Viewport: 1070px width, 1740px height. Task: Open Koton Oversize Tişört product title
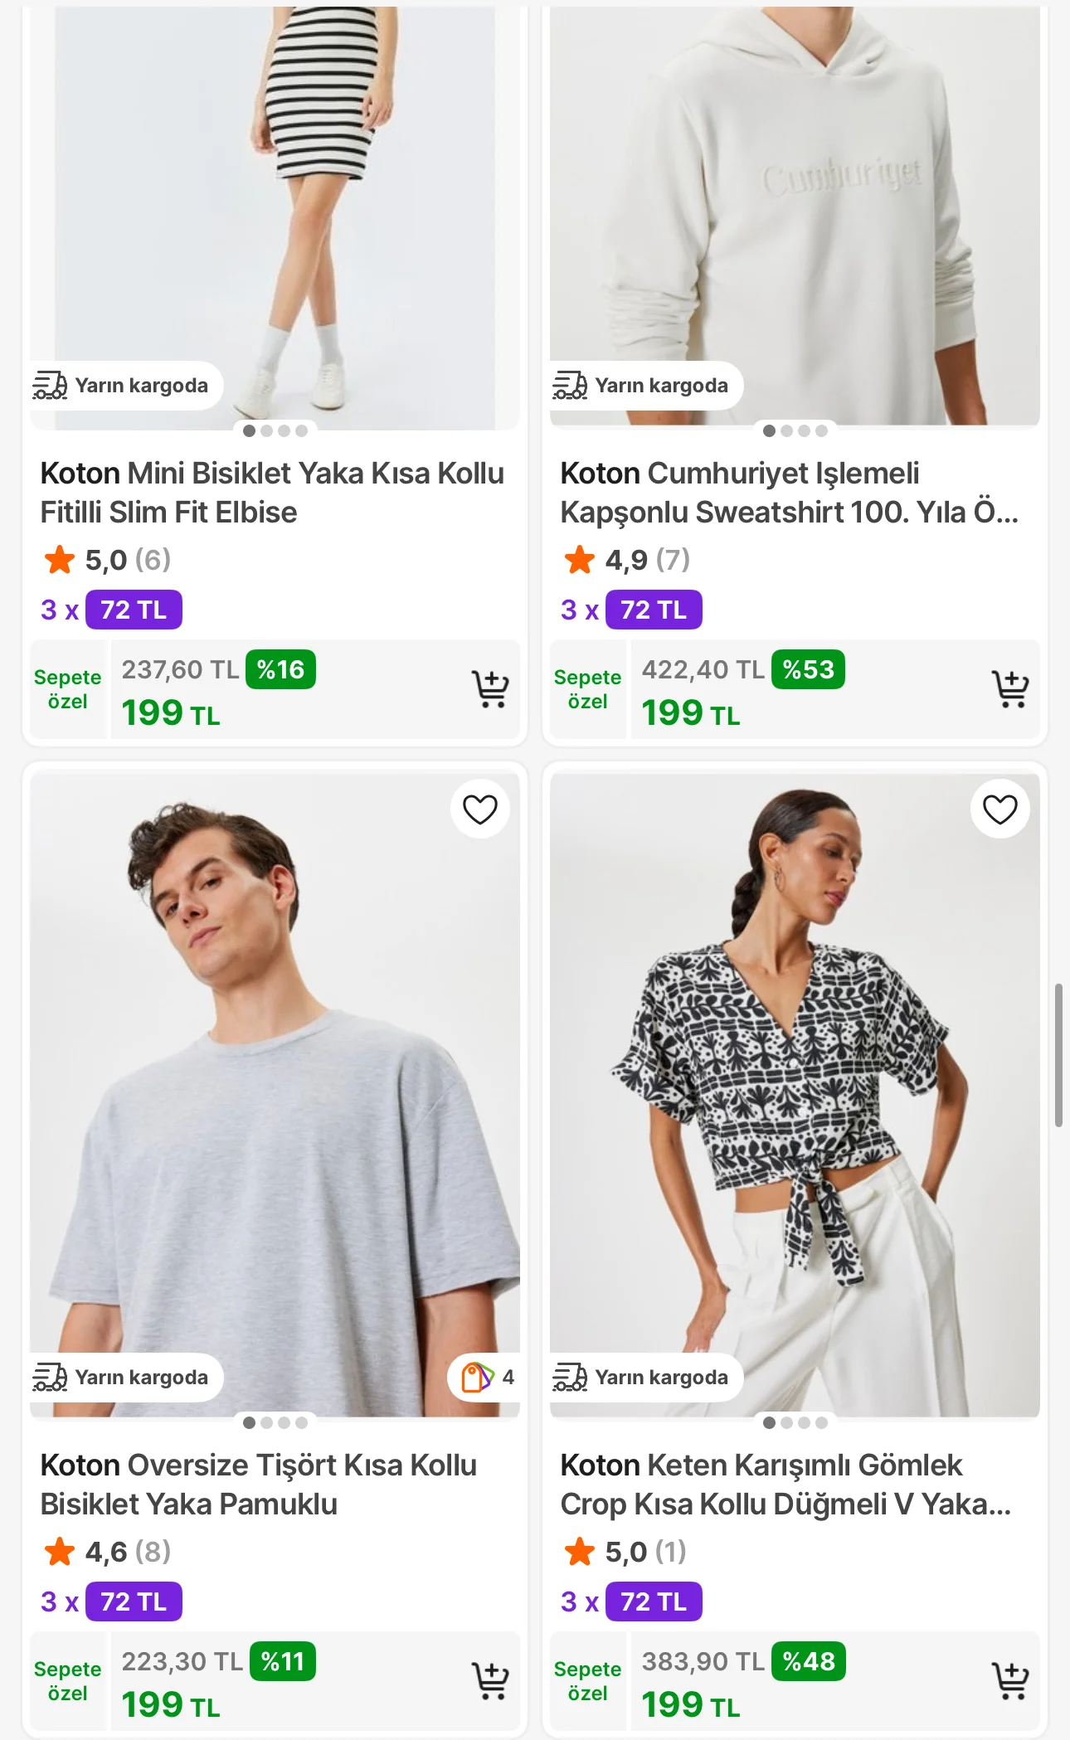258,1485
